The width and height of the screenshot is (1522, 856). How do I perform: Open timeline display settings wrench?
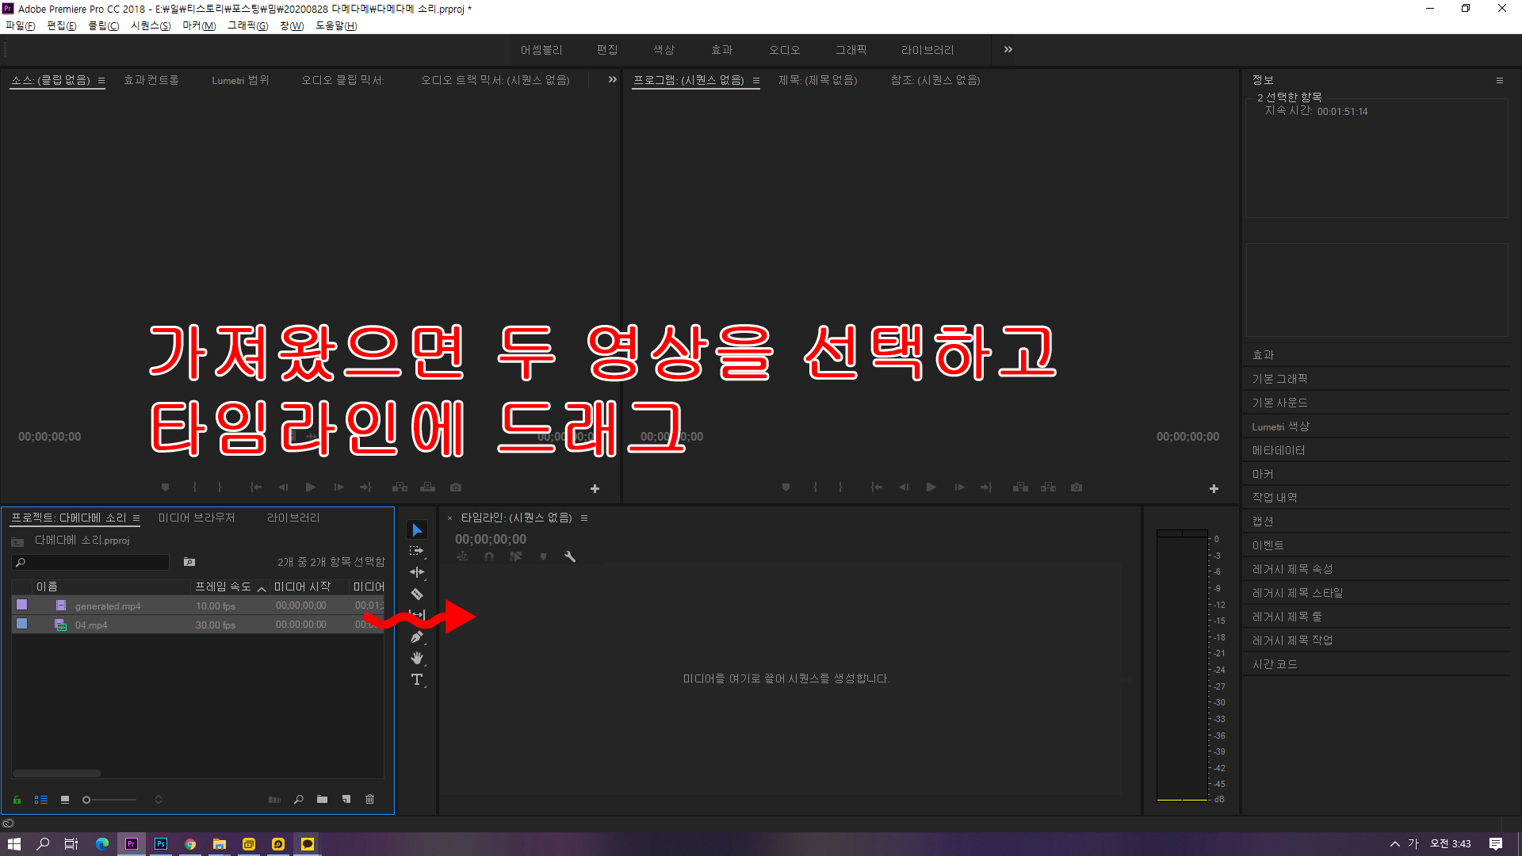[570, 556]
